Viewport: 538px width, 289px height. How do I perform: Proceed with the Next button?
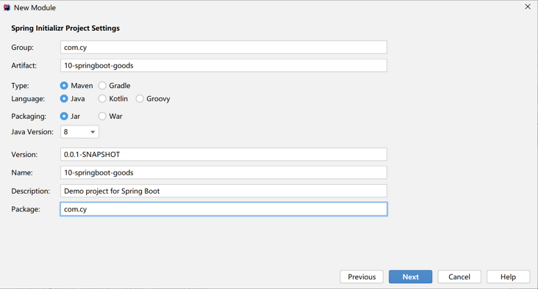pos(410,277)
